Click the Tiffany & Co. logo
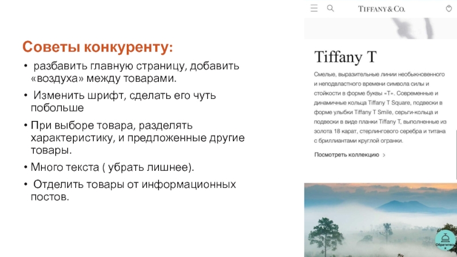The width and height of the screenshot is (457, 257). [x=381, y=9]
